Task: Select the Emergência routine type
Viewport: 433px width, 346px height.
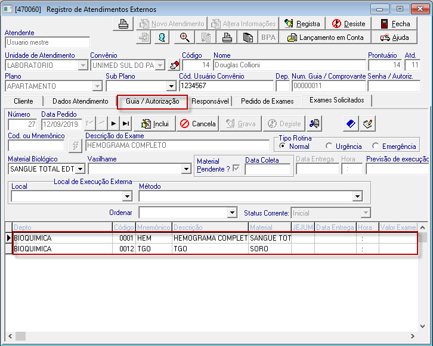Action: tap(375, 146)
